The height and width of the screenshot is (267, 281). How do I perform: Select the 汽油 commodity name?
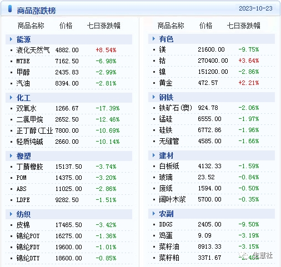23,83
